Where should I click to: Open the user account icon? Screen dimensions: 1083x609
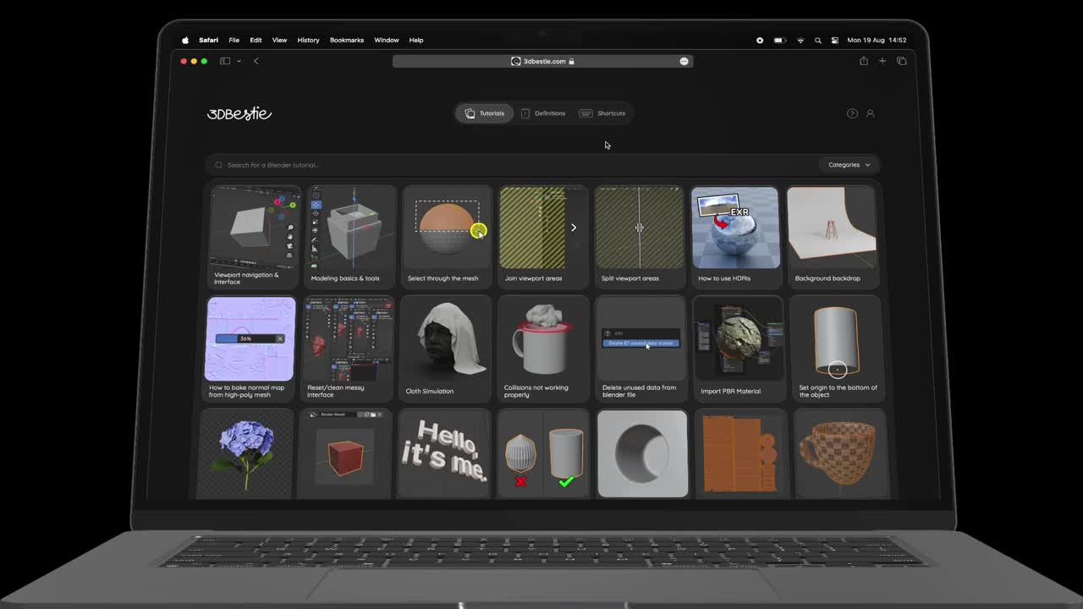coord(870,113)
